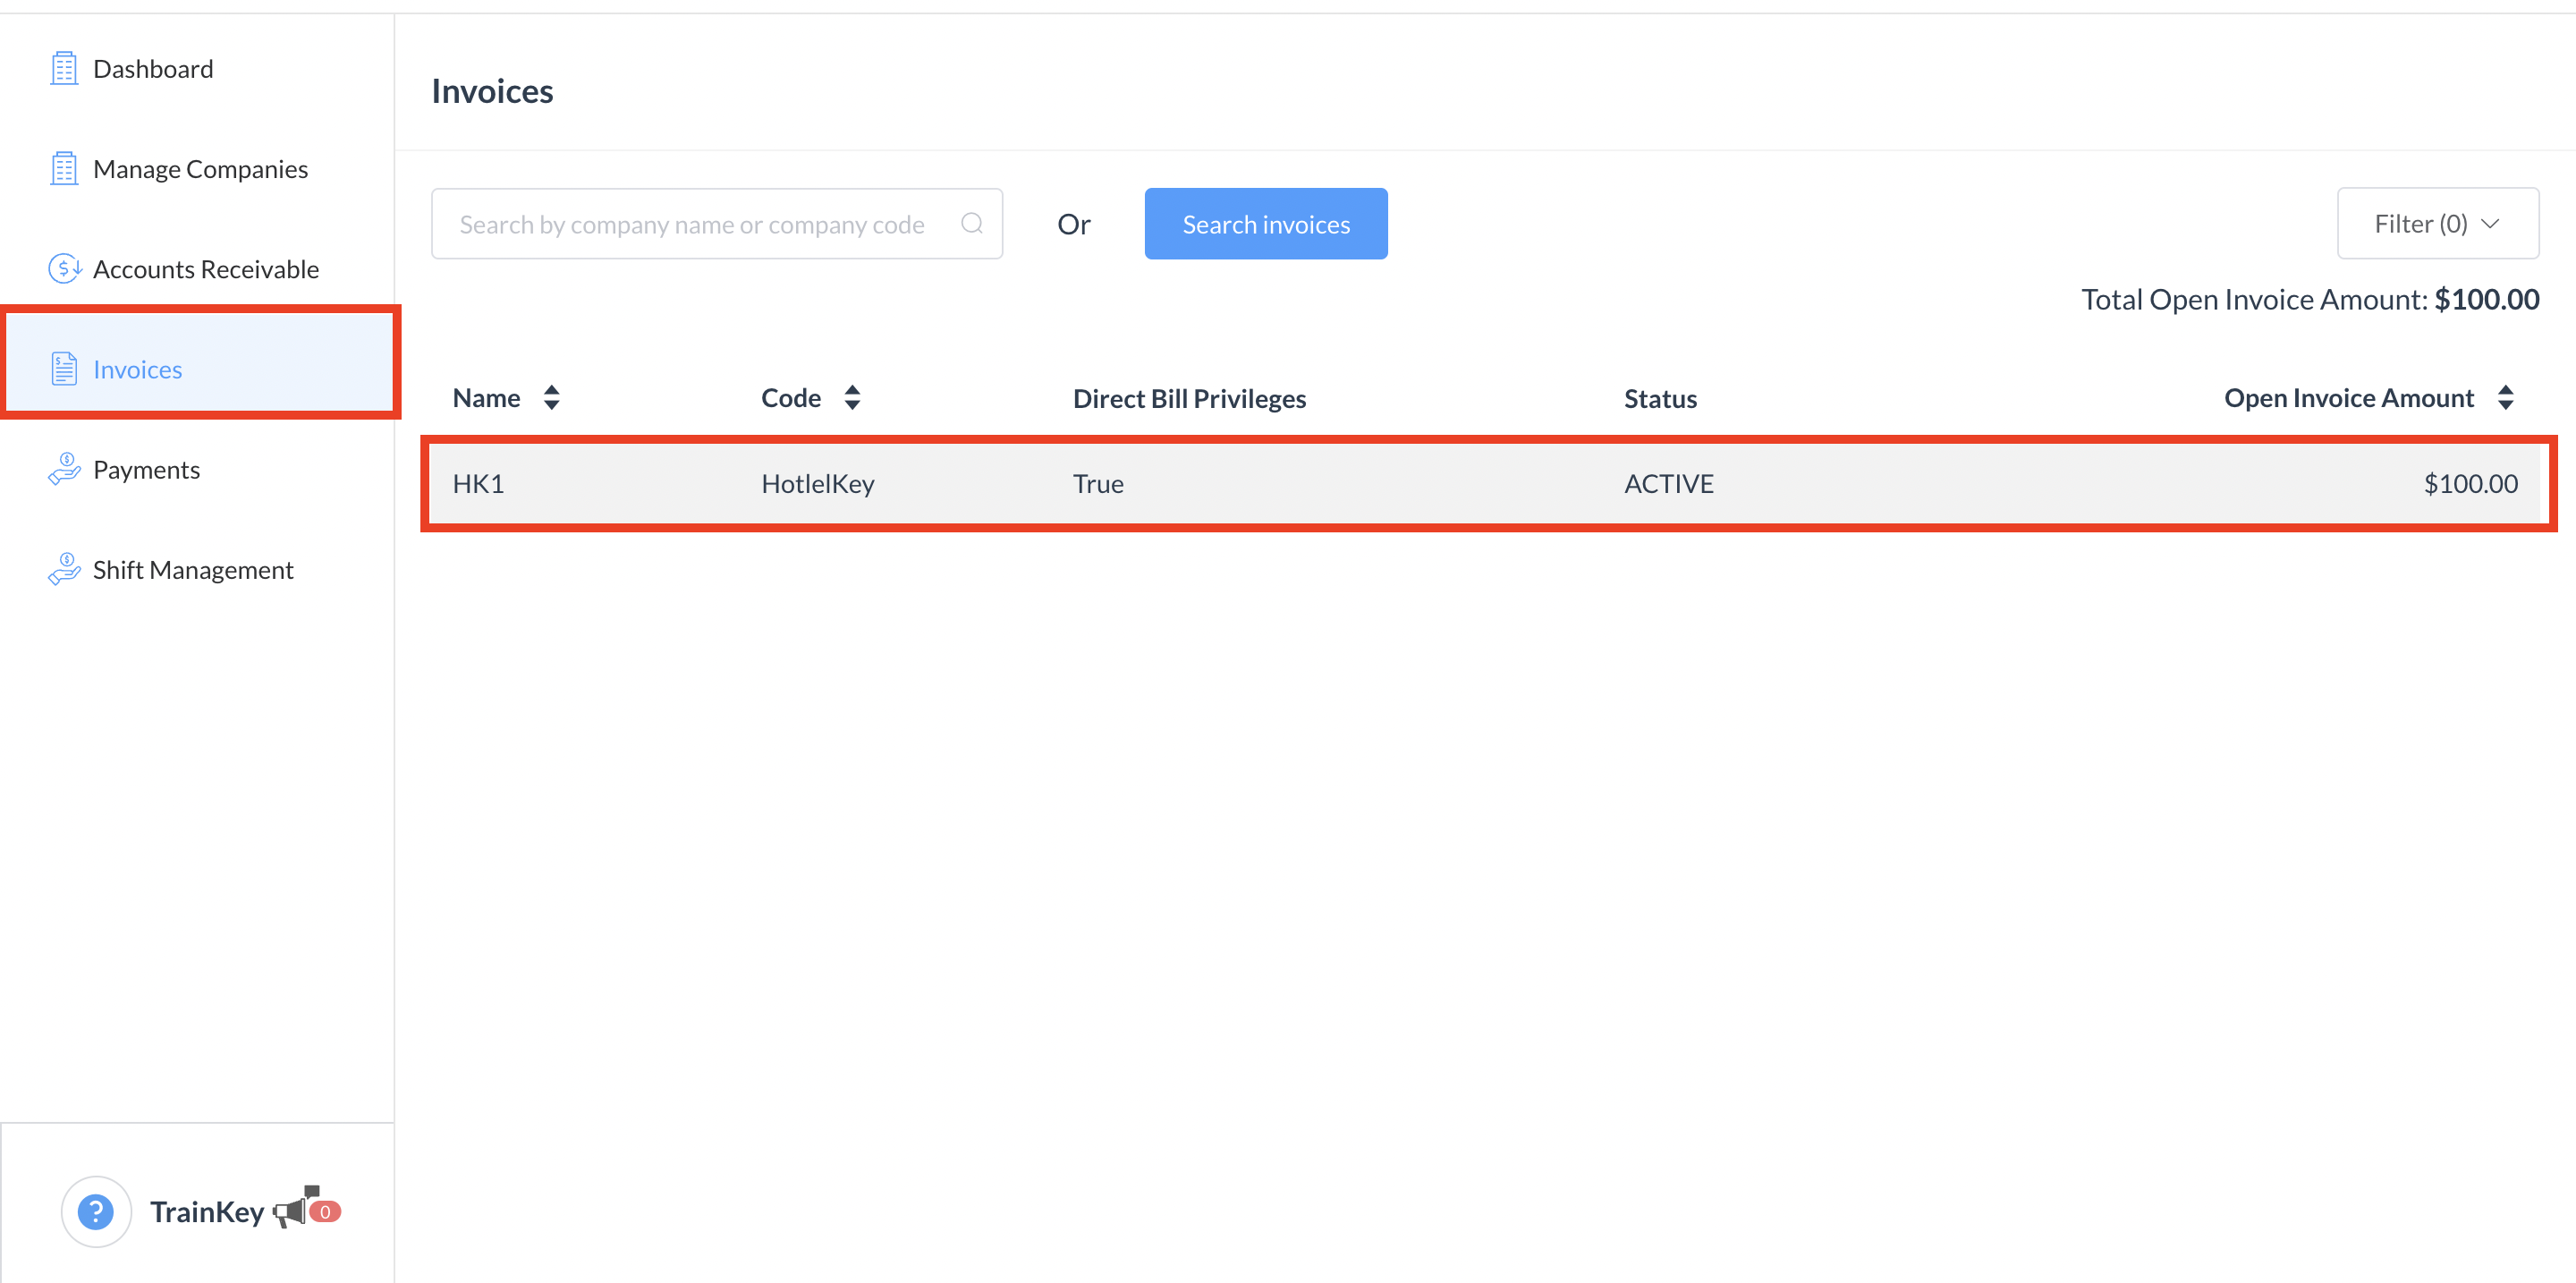Click the Payments hand-coin icon
This screenshot has width=2576, height=1283.
[64, 469]
